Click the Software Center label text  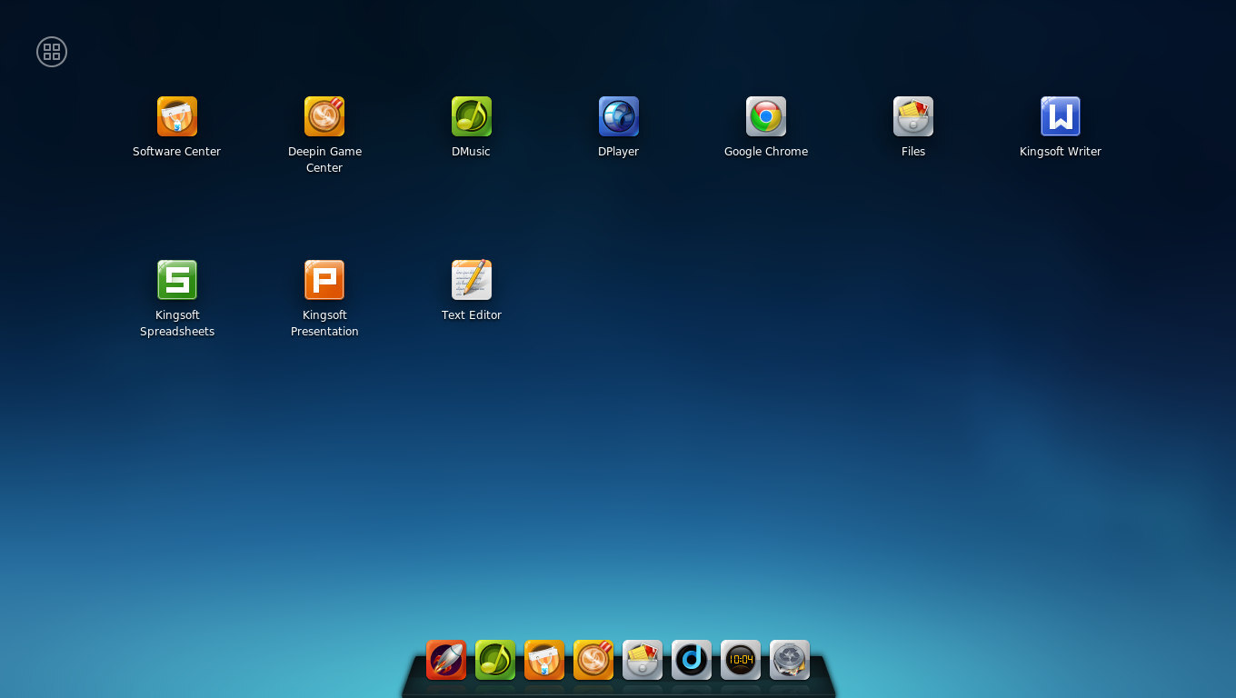176,151
